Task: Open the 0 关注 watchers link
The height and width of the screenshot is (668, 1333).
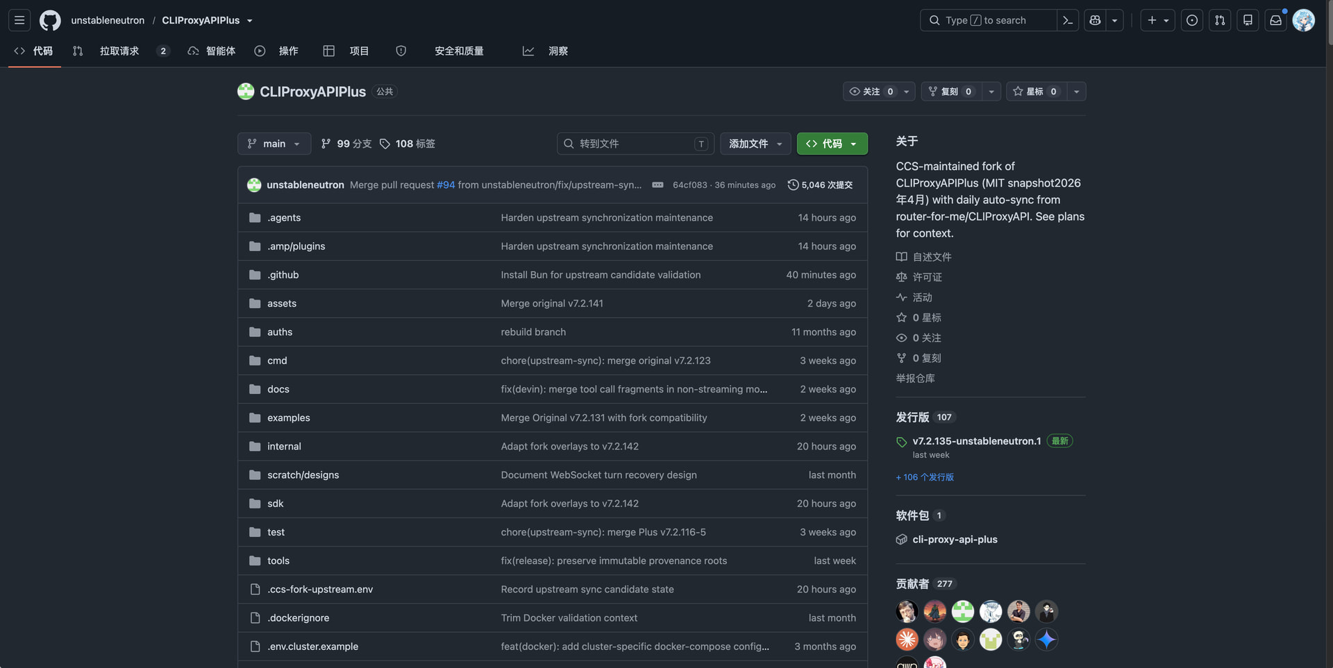Action: tap(919, 338)
